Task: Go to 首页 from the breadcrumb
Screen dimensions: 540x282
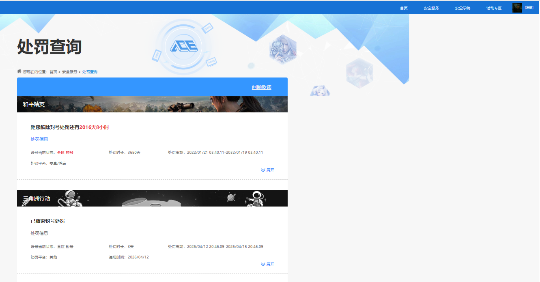Action: [x=53, y=72]
